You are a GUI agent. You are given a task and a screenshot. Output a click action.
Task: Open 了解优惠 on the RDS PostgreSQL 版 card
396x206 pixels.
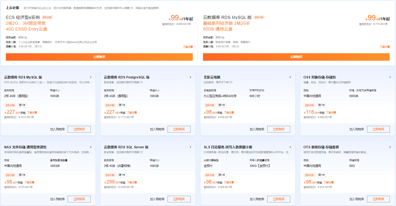(132, 113)
